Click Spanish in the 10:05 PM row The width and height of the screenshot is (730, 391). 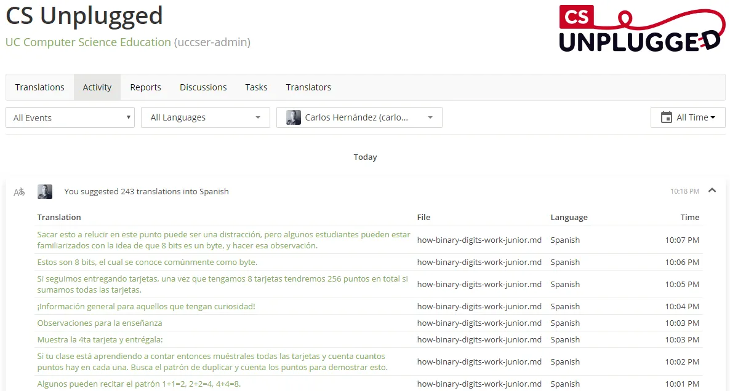click(565, 284)
